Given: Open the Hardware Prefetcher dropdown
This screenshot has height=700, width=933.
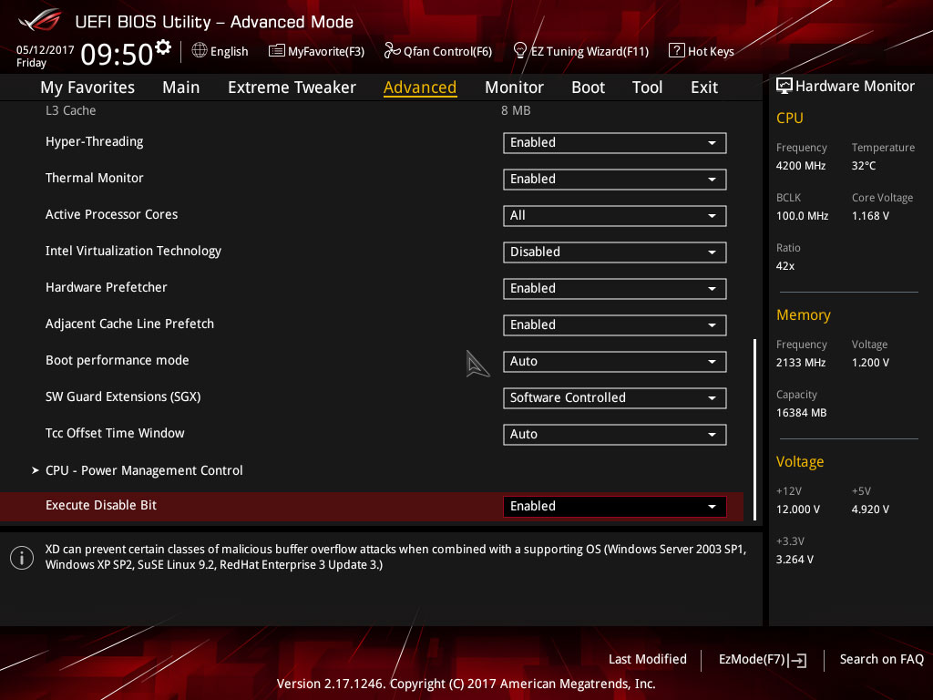Looking at the screenshot, I should [x=615, y=289].
